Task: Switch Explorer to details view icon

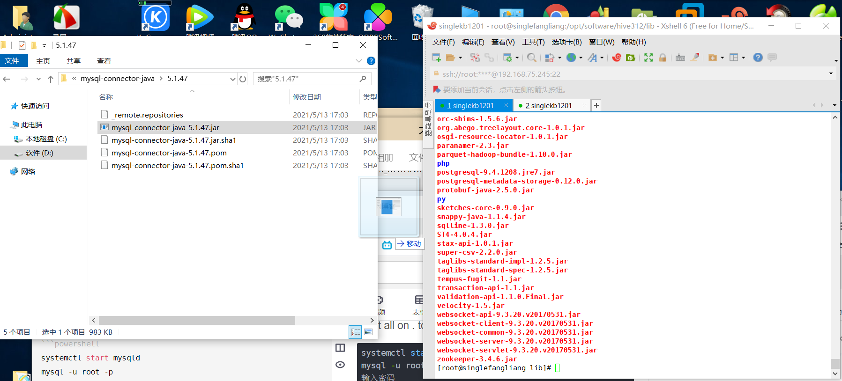Action: pyautogui.click(x=356, y=332)
